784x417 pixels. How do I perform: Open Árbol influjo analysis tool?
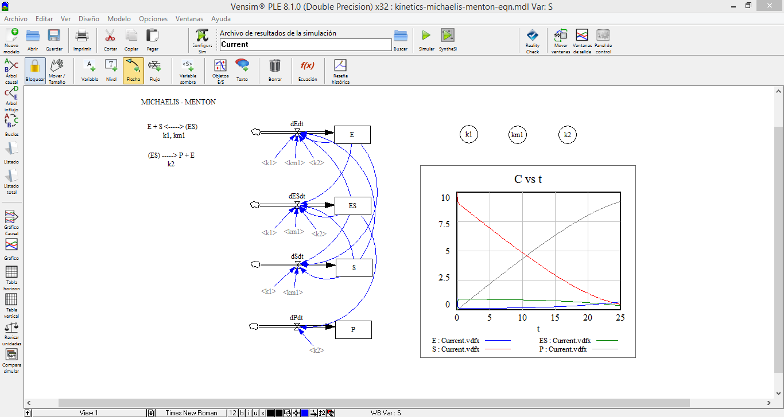11,99
